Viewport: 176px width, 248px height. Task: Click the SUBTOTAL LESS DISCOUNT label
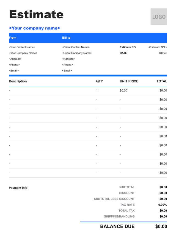pyautogui.click(x=114, y=199)
